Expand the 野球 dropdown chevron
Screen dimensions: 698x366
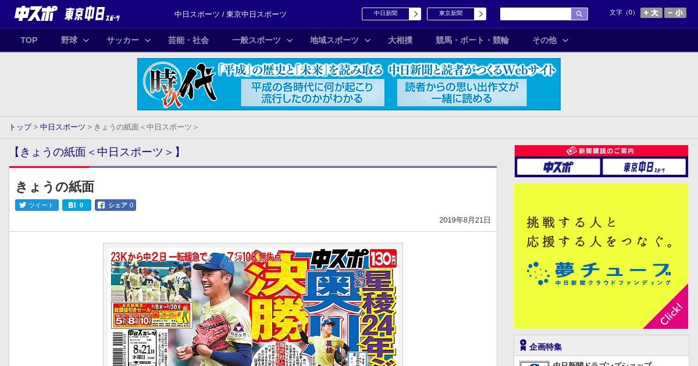pyautogui.click(x=86, y=41)
